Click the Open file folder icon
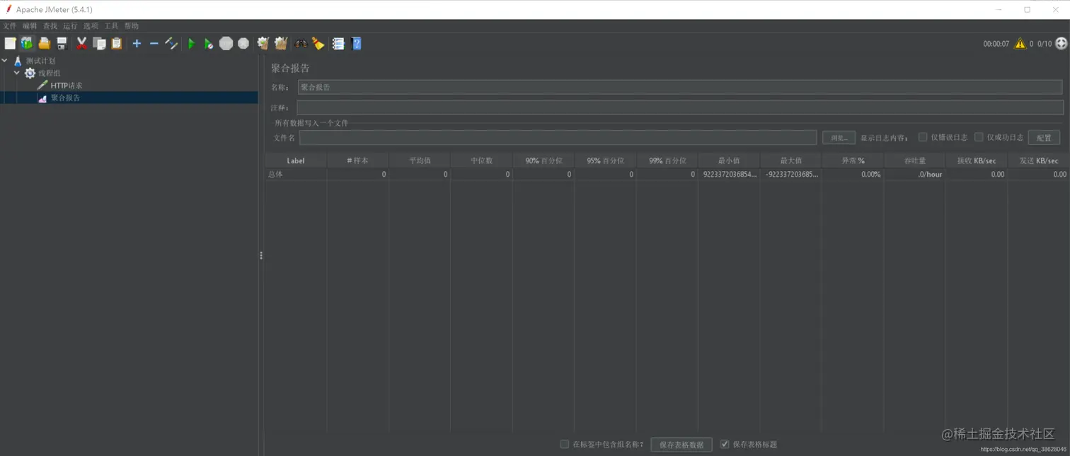1070x456 pixels. tap(45, 44)
